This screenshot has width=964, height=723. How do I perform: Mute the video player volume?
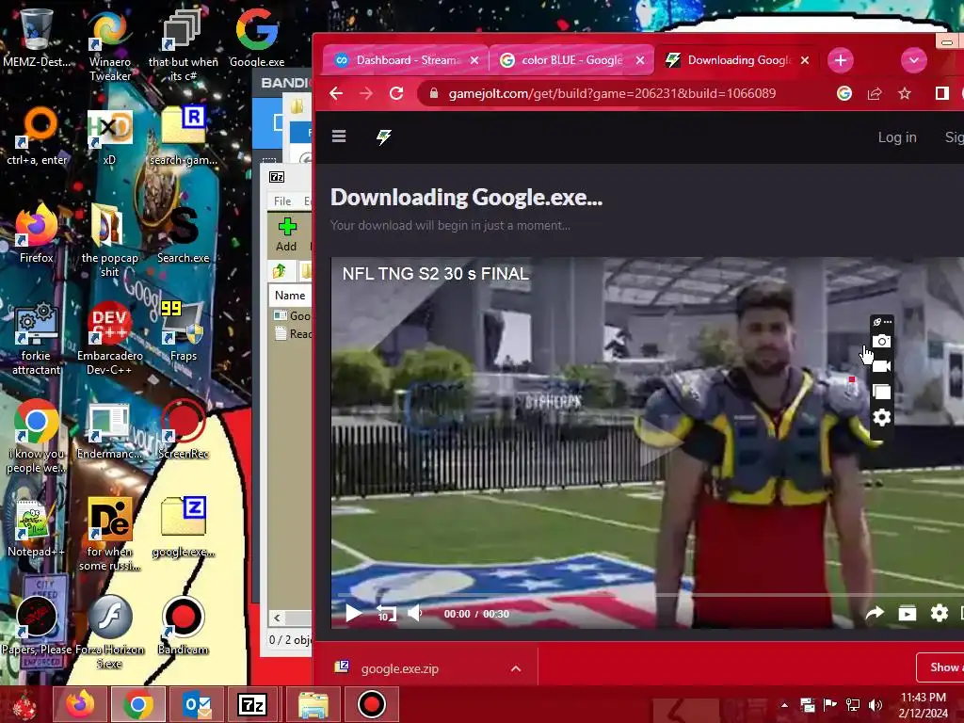[415, 613]
